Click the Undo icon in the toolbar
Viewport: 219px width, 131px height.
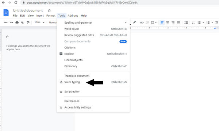6,23
